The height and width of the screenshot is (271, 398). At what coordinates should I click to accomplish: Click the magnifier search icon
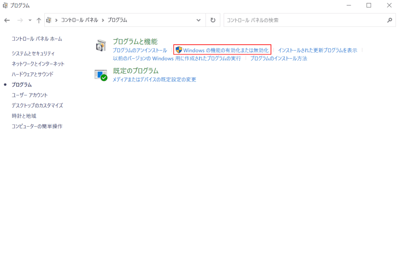pos(390,20)
